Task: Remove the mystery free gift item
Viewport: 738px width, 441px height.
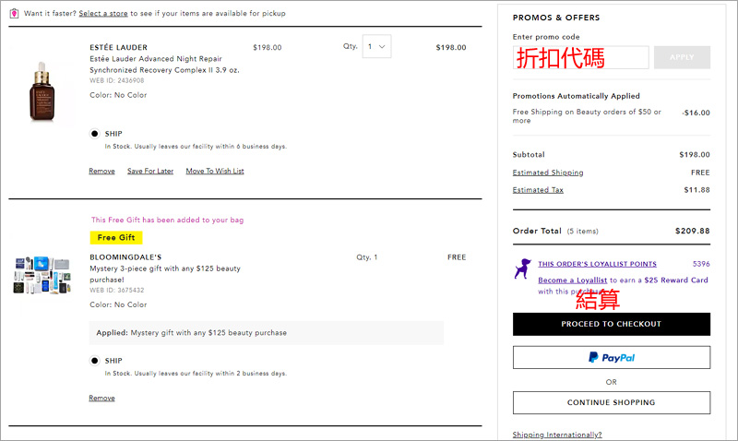Action: [x=101, y=398]
